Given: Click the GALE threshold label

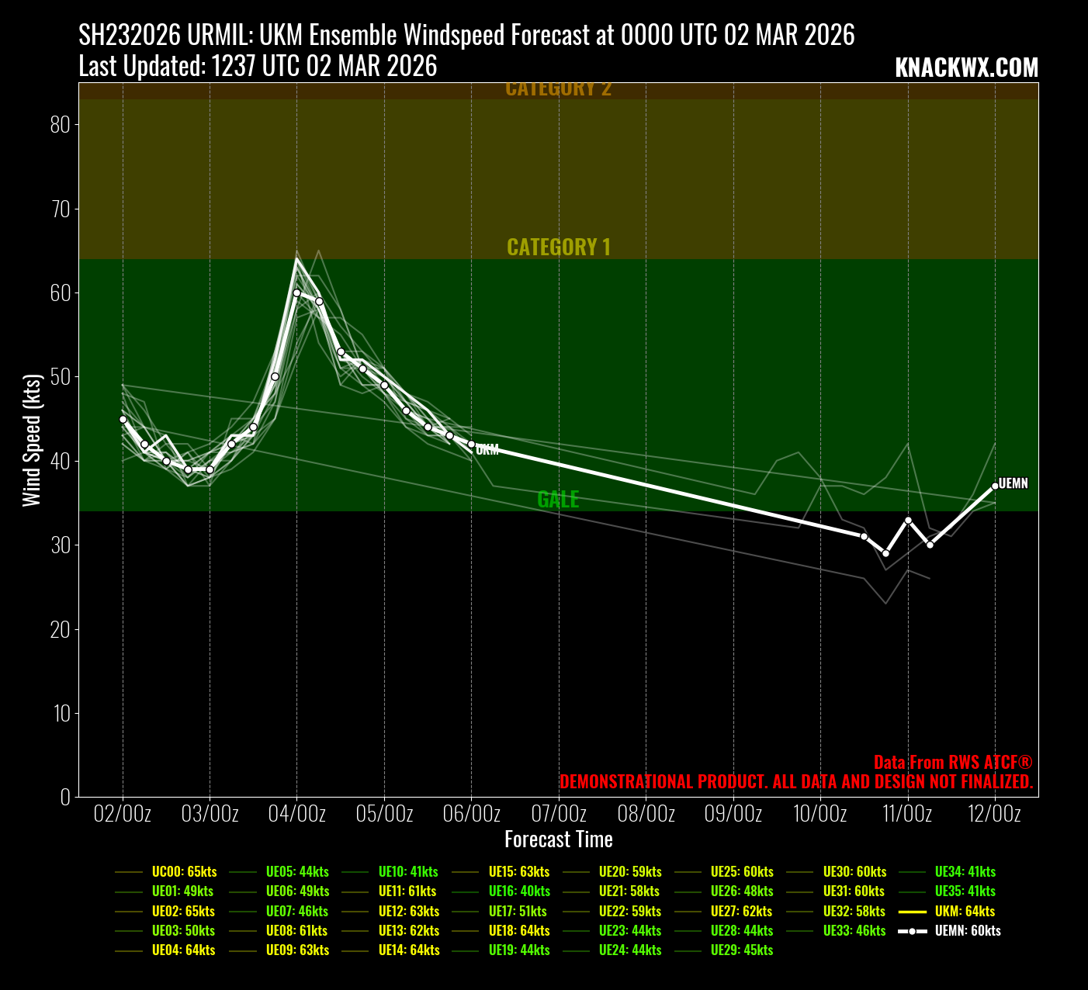Looking at the screenshot, I should point(558,499).
